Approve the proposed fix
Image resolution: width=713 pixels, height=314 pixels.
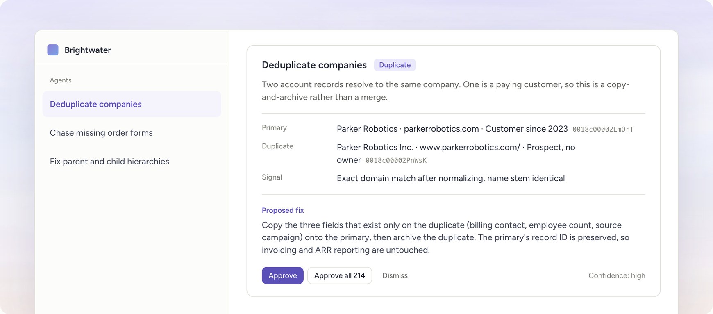(283, 275)
